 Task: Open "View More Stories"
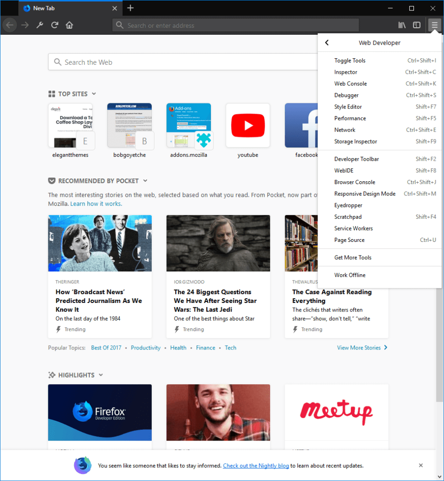[x=359, y=348]
